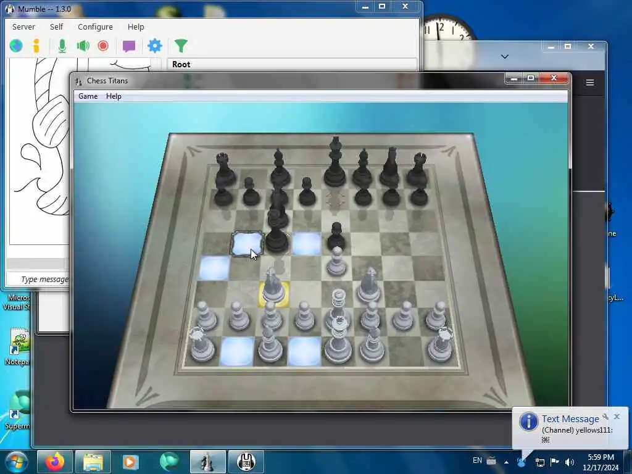Open Mumble server information icon

[x=36, y=46]
